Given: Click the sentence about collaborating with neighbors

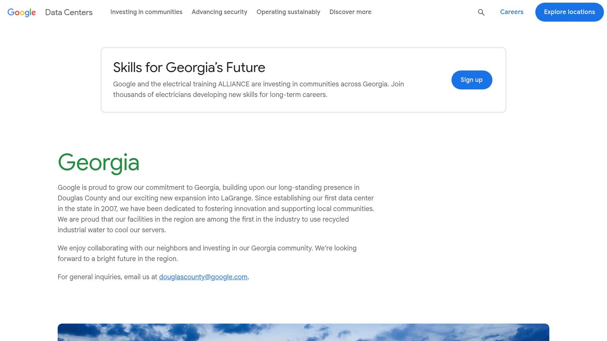Looking at the screenshot, I should coord(207,253).
